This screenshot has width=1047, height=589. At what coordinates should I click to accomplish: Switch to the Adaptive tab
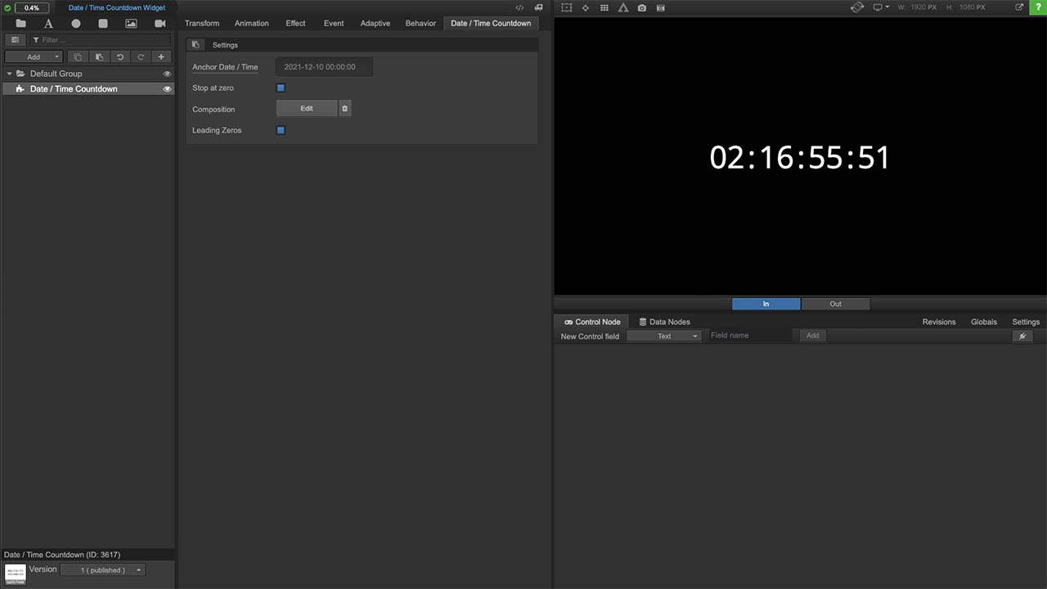click(375, 23)
